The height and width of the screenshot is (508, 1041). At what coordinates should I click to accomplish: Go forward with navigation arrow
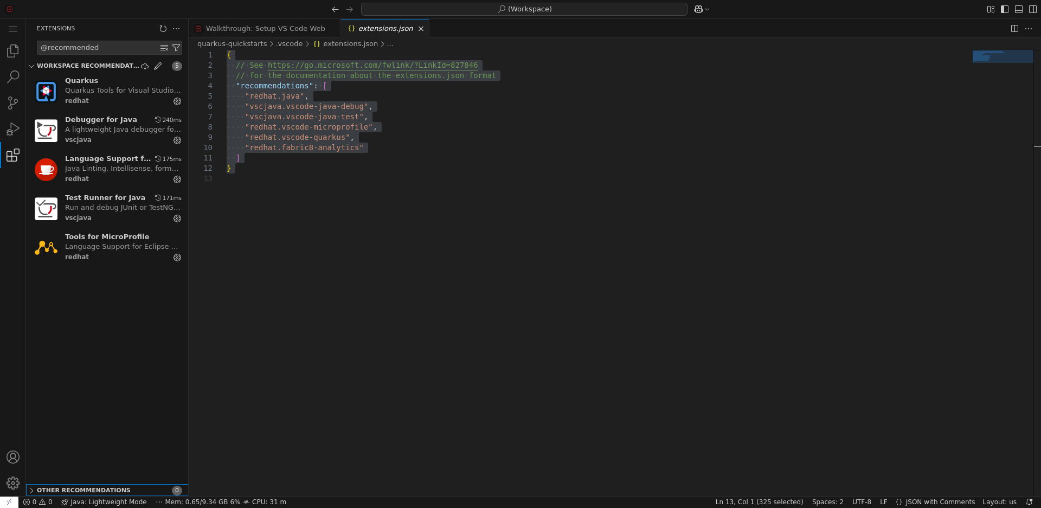point(350,9)
